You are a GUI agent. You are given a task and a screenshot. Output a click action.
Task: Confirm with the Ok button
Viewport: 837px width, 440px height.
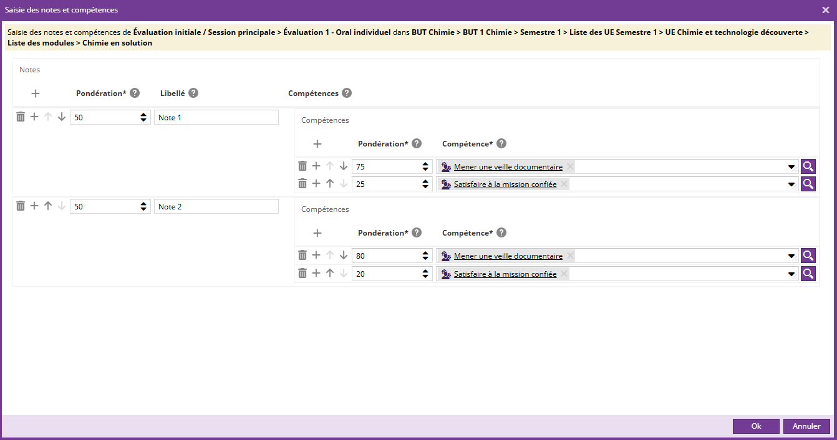[756, 426]
